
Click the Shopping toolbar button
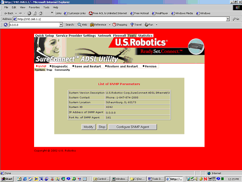(x=120, y=25)
